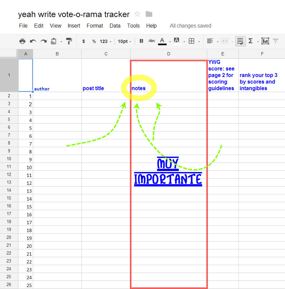This screenshot has width=285, height=289.
Task: Toggle wrap text button
Action: point(240,41)
